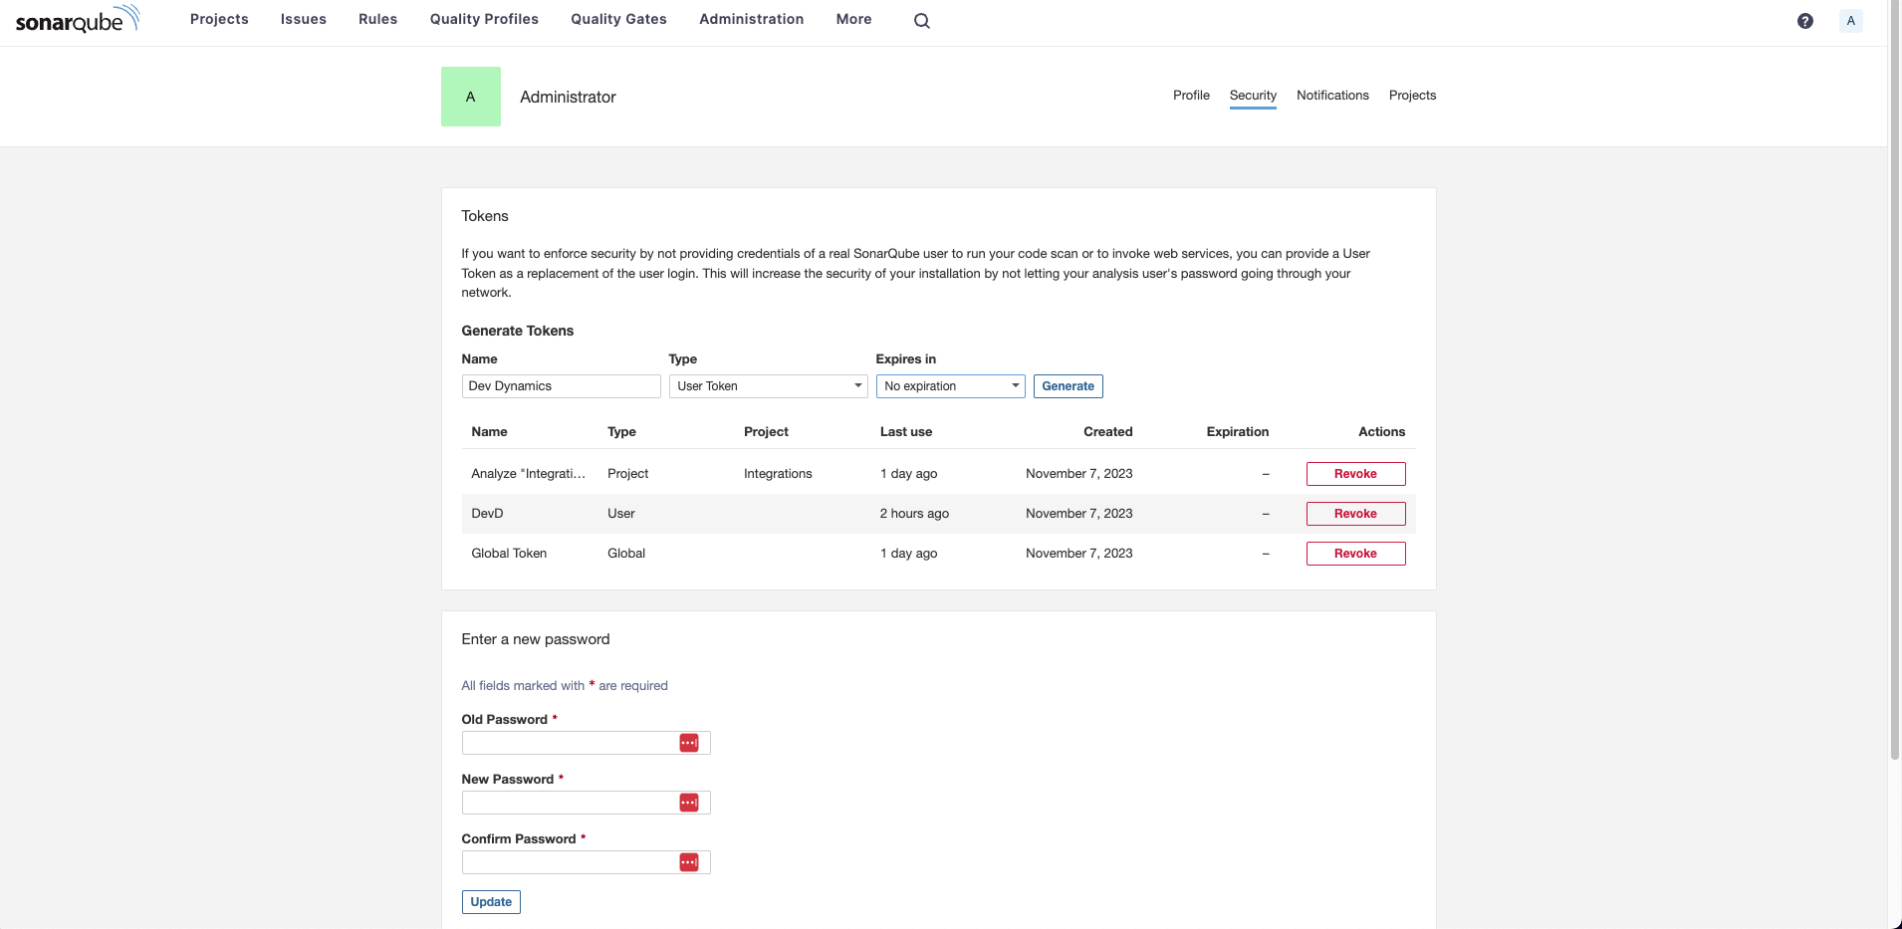Open the search magnifier icon
The image size is (1902, 929).
click(921, 21)
